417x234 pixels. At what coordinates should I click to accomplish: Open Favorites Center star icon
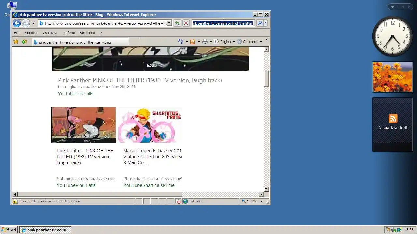16,42
